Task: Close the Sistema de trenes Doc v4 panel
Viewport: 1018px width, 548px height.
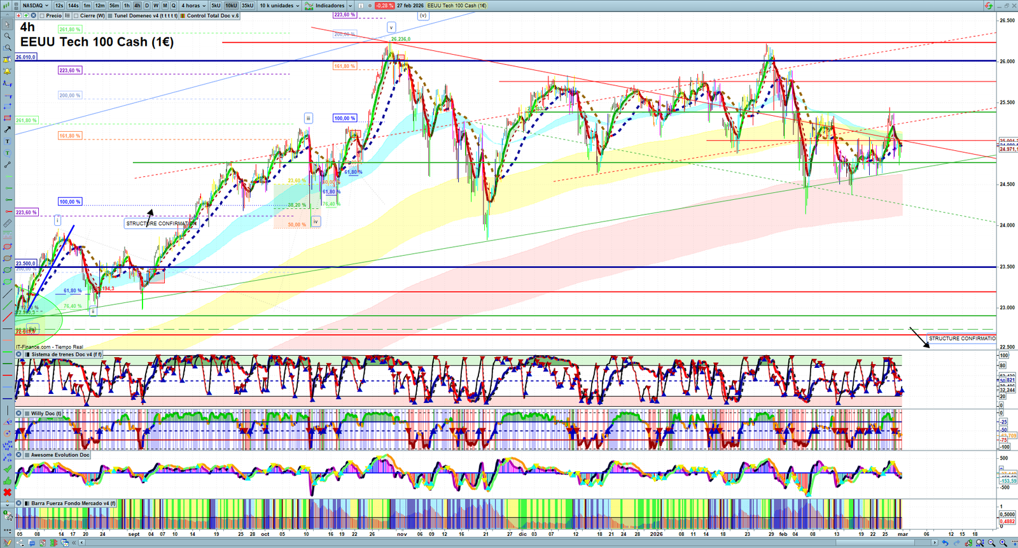Action: click(x=19, y=355)
